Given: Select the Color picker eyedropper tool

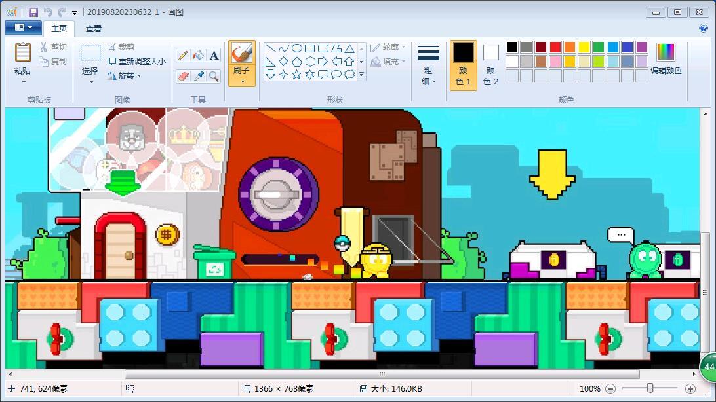Looking at the screenshot, I should click(198, 76).
